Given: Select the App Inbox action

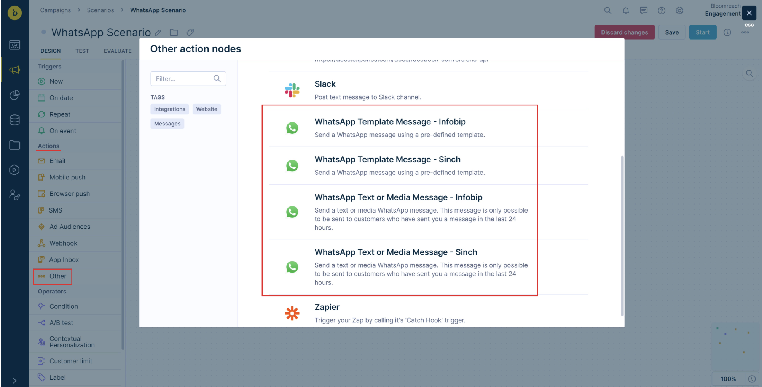Looking at the screenshot, I should (x=75, y=260).
